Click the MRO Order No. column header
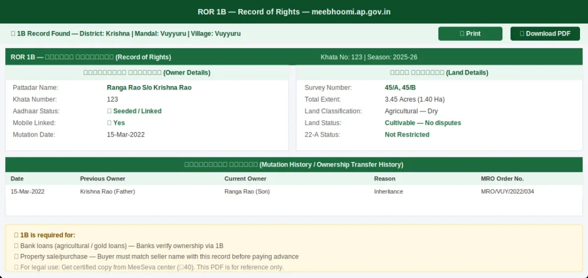588x278 pixels. click(502, 179)
